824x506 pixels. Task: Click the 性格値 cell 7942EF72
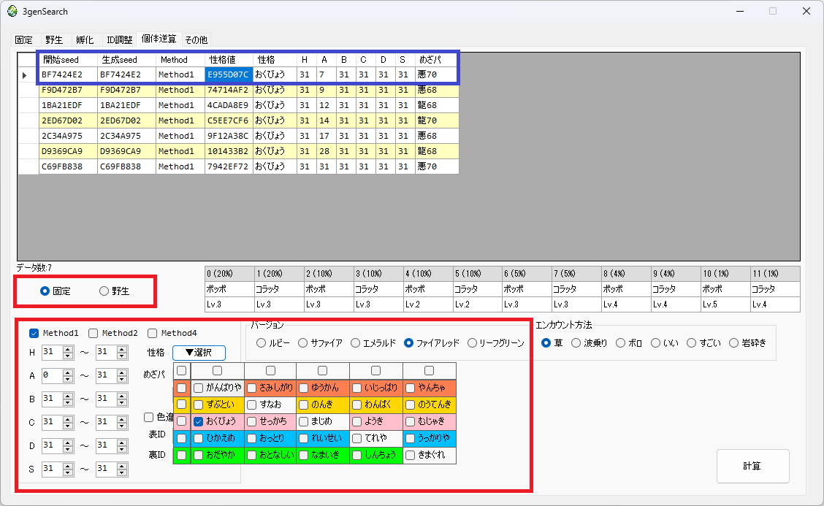pos(229,166)
